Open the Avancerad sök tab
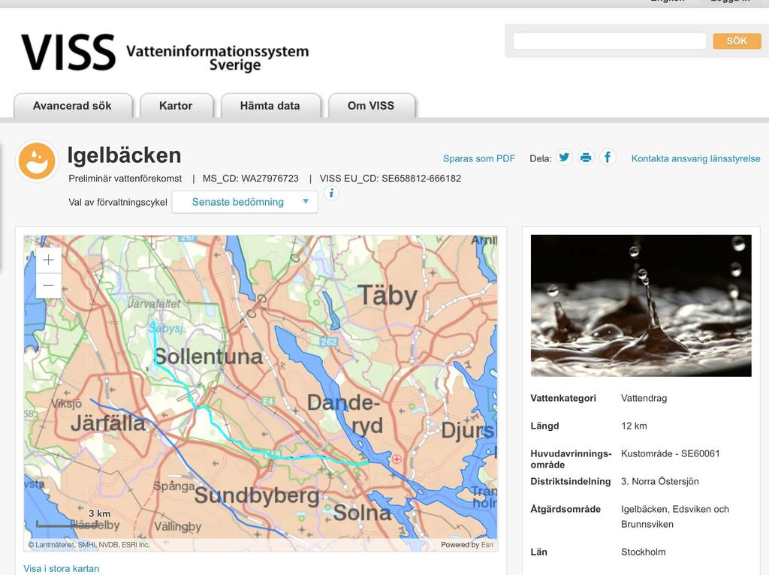The height and width of the screenshot is (575, 769). (x=73, y=106)
